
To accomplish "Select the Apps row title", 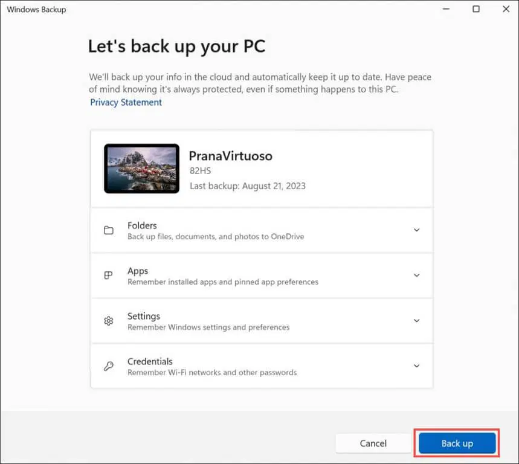I will 138,271.
